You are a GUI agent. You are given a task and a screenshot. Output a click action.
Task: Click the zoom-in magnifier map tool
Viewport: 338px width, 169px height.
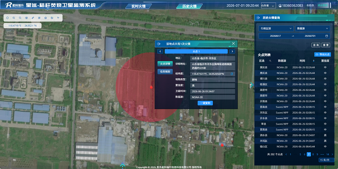(x=14, y=18)
